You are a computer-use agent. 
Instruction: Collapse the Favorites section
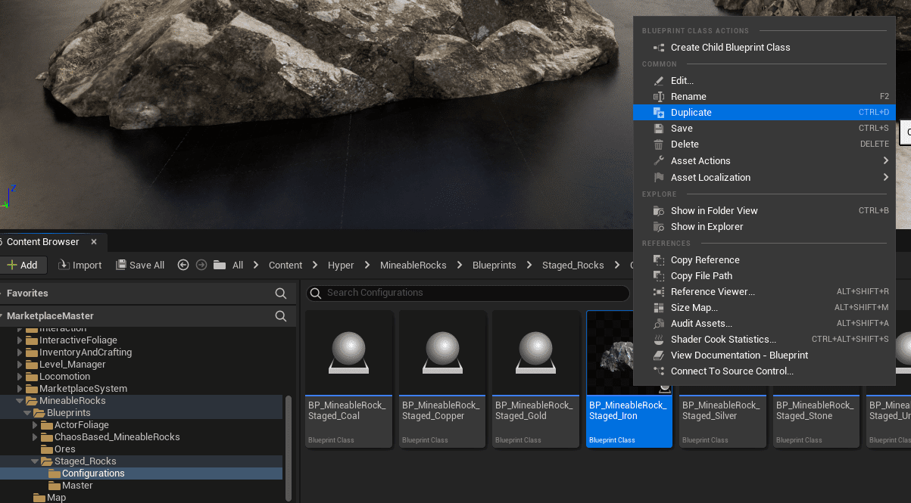coord(2,293)
